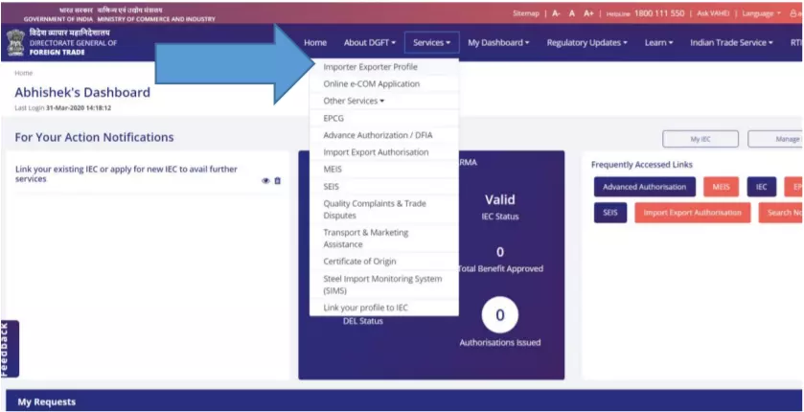The image size is (804, 412).
Task: Select Importer Exporter Profile menu item
Action: [384, 67]
